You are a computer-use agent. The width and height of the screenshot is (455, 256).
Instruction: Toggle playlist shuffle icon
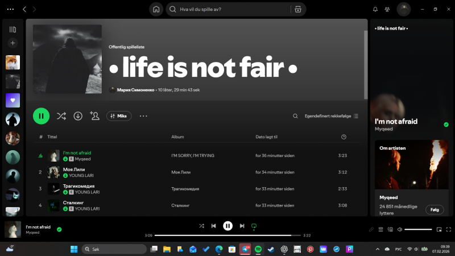click(61, 116)
